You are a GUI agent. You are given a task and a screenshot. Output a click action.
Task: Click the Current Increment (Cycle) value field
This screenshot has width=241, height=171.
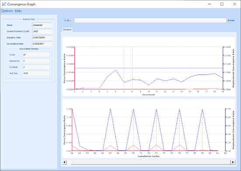[x=42, y=31]
